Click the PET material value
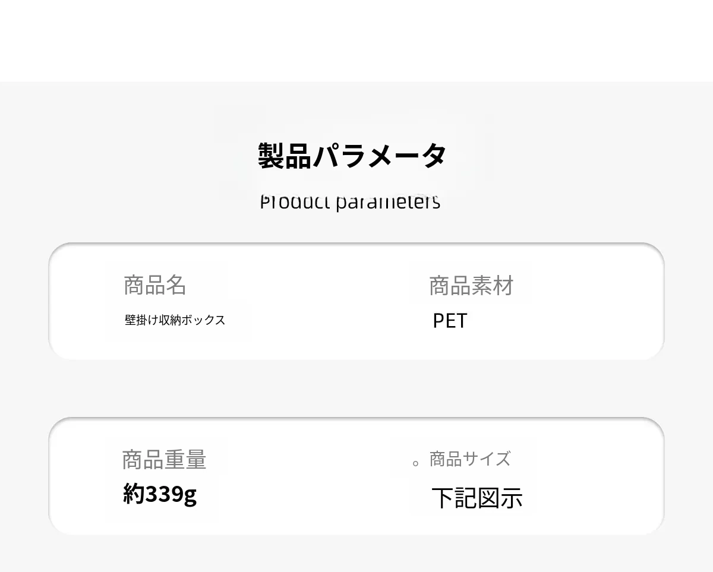 (450, 321)
